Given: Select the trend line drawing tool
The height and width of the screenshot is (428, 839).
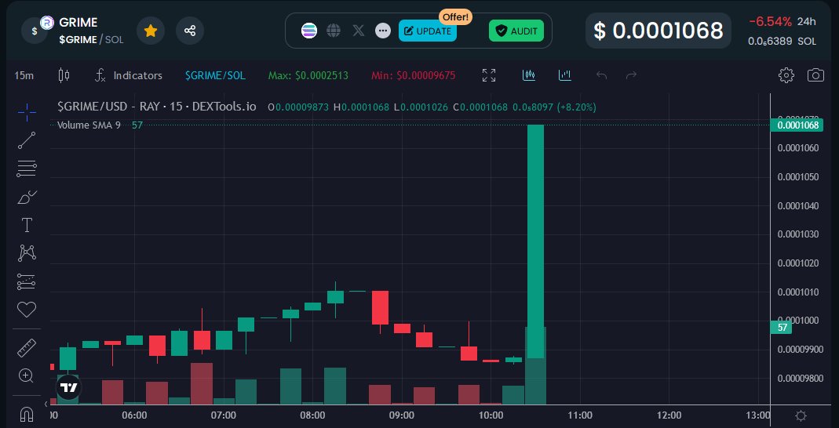Looking at the screenshot, I should (x=27, y=140).
